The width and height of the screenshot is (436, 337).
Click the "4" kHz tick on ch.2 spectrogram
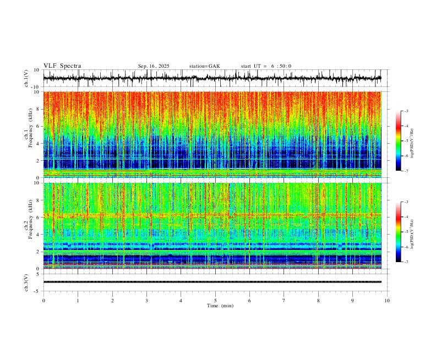pos(38,235)
